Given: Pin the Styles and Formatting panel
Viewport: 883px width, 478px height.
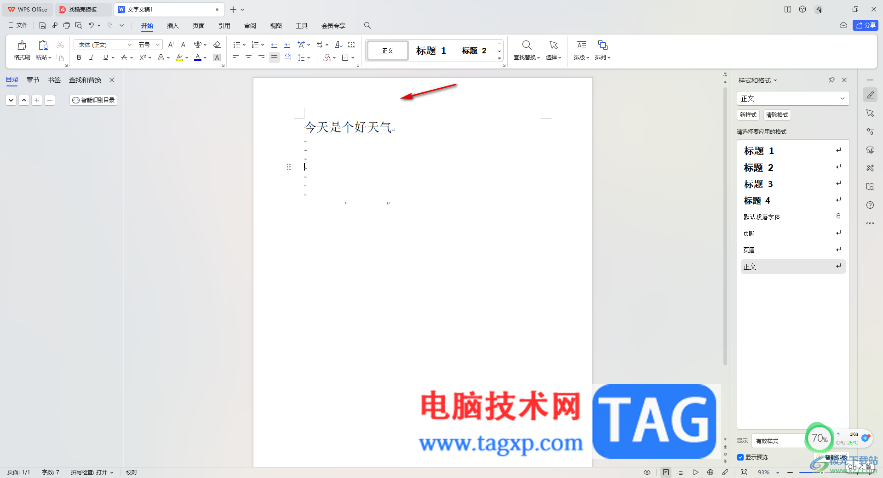Looking at the screenshot, I should (x=831, y=80).
